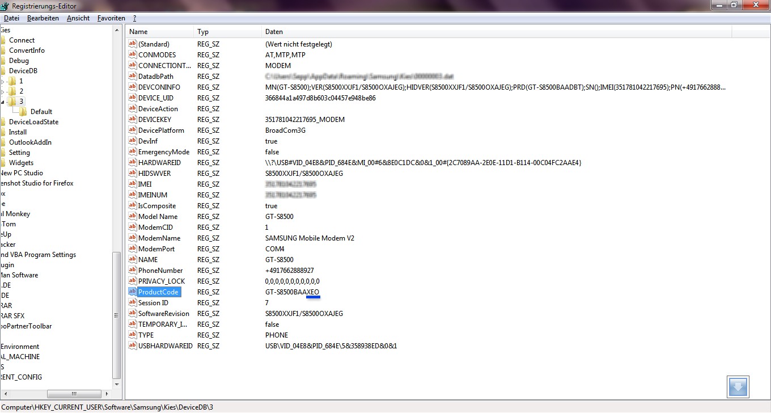The image size is (771, 413).
Task: Click the string icon beside (Standard)
Action: (133, 44)
